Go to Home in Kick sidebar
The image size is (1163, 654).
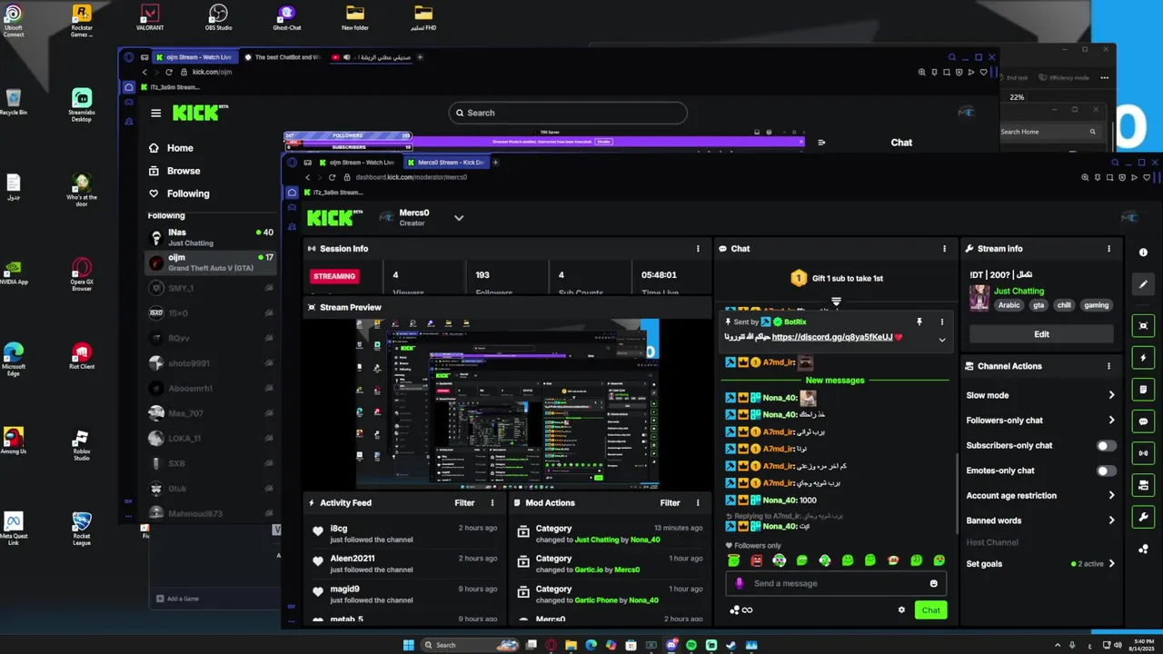(180, 148)
